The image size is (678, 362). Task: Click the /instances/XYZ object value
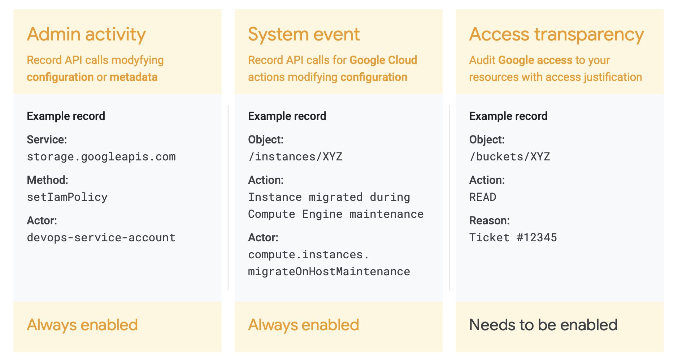click(x=295, y=157)
